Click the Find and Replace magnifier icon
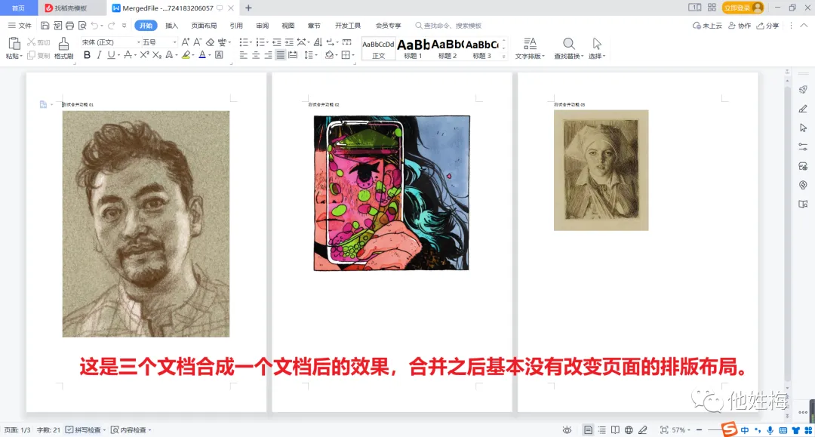Screen dimensions: 815x437 click(569, 44)
